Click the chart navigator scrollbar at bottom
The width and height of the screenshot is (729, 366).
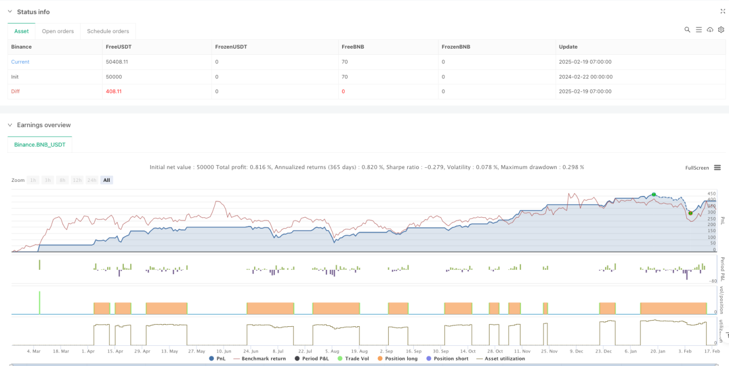pos(364,364)
